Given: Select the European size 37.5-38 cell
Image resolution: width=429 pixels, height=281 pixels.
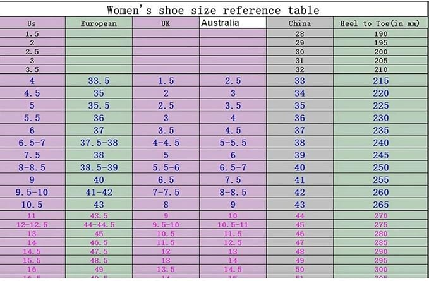Looking at the screenshot, I should coord(98,143).
